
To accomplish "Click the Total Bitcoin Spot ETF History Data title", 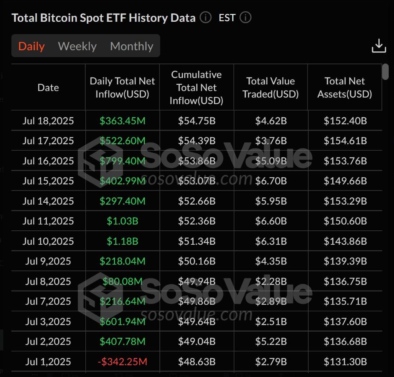I will (103, 18).
